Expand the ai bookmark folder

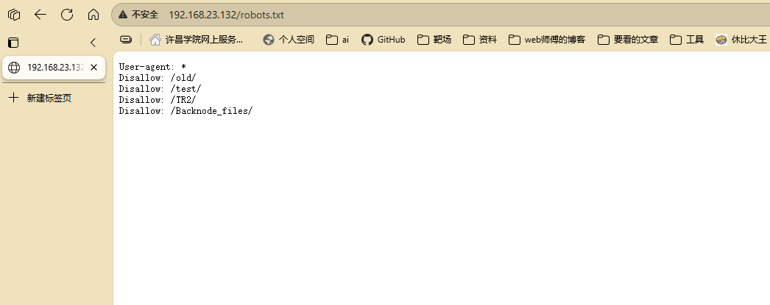click(x=338, y=40)
